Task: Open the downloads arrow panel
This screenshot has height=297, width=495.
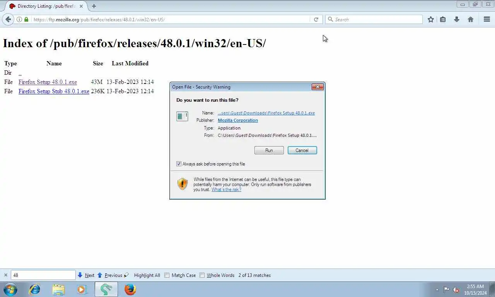Action: (457, 19)
